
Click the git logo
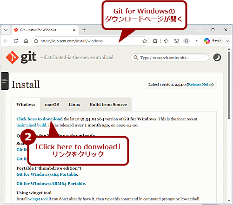pyautogui.click(x=21, y=57)
